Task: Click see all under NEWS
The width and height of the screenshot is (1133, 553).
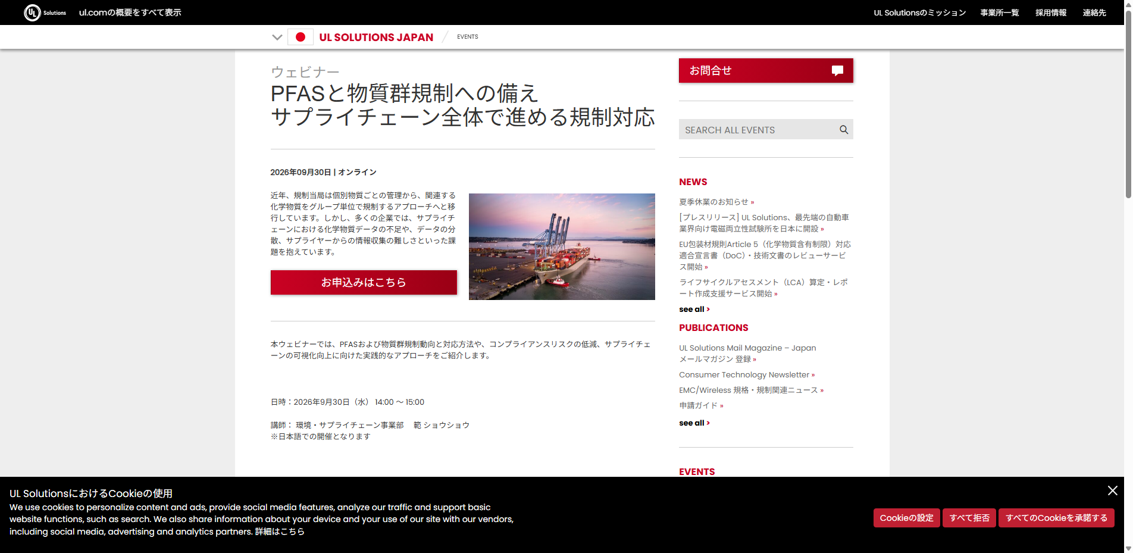Action: point(694,310)
